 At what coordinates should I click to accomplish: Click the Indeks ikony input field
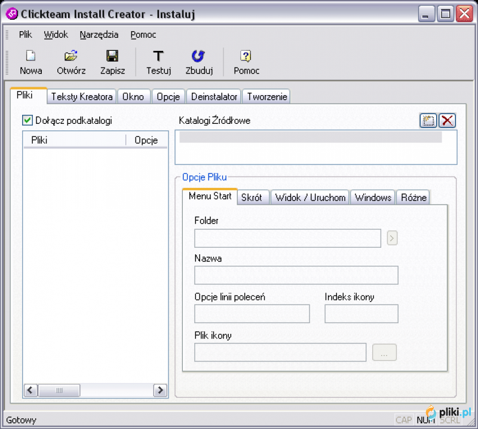[361, 314]
